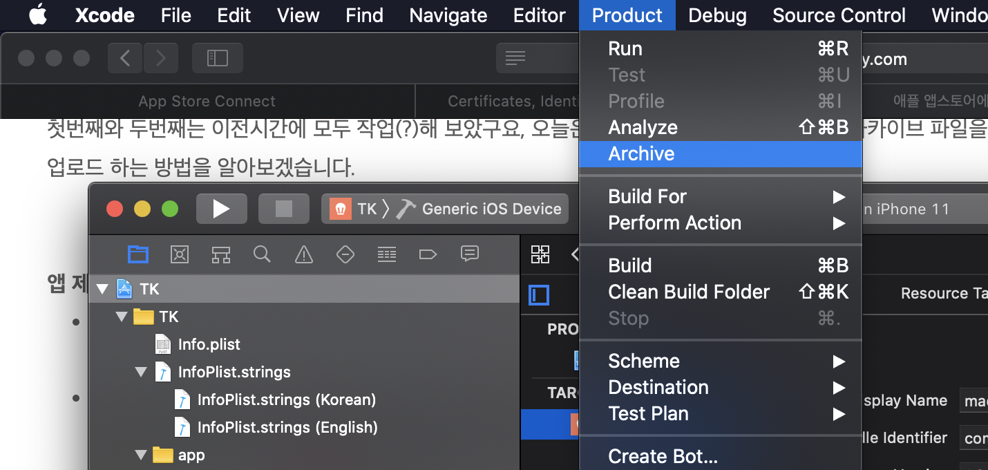
Task: Show the Report navigator speech-bubble icon
Action: click(470, 254)
